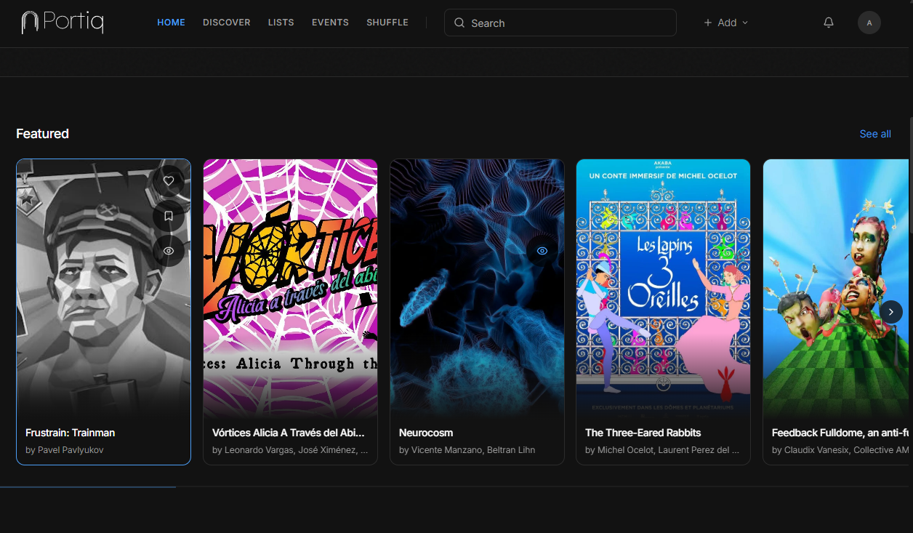
Task: Open the user avatar menu
Action: coord(869,23)
